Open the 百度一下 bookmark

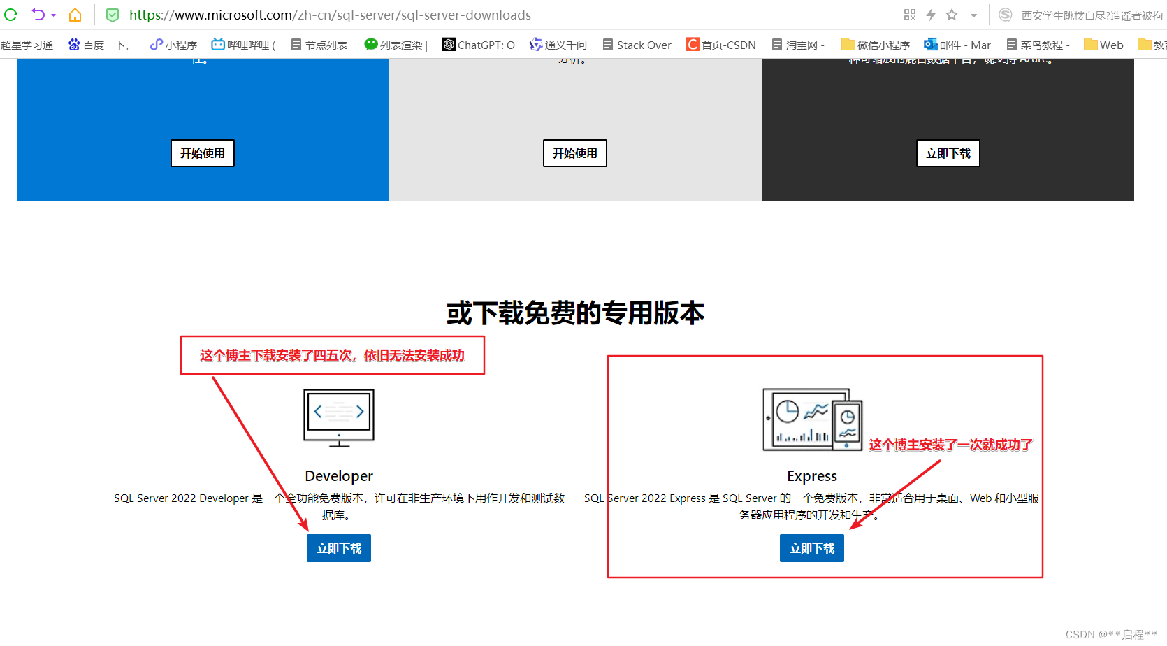click(99, 45)
